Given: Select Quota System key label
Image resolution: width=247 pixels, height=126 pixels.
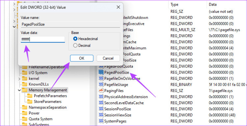Looking at the screenshot, I should coord(41,119).
